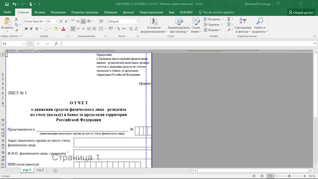Enable wrap text
This screenshot has height=179, width=318.
[101, 21]
